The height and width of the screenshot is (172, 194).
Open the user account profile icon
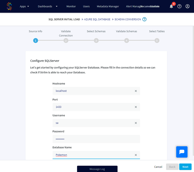(x=188, y=6)
